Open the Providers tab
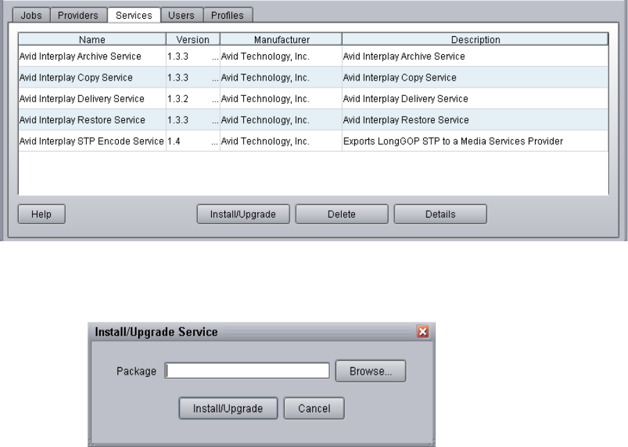The width and height of the screenshot is (628, 447). 78,15
